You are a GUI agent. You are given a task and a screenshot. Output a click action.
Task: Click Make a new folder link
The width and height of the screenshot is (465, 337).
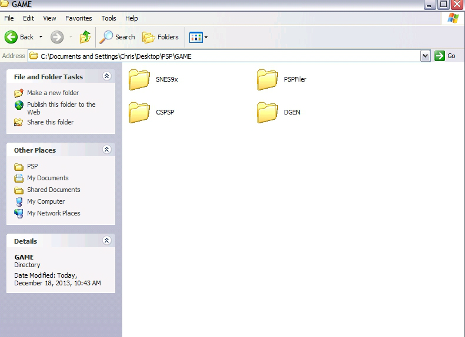tap(52, 93)
